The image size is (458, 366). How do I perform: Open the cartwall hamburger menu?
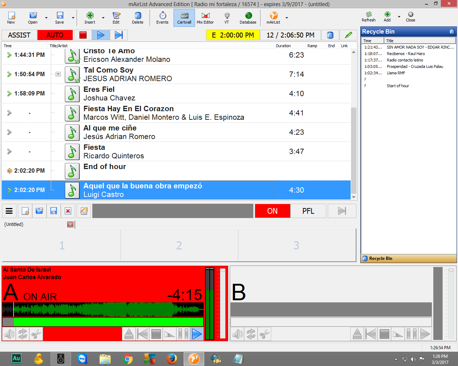9,211
